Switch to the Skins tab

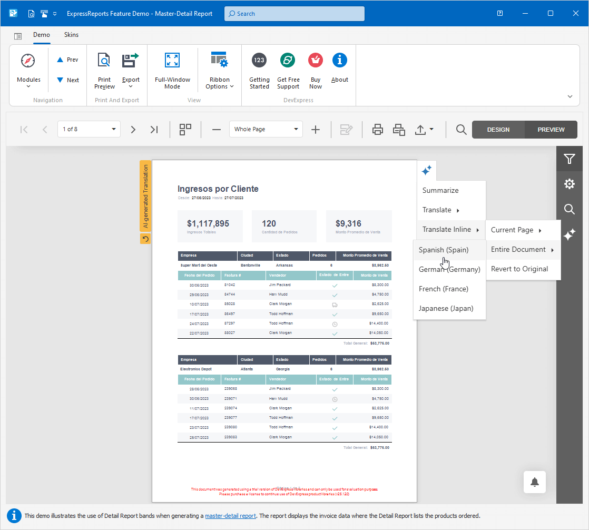(71, 35)
